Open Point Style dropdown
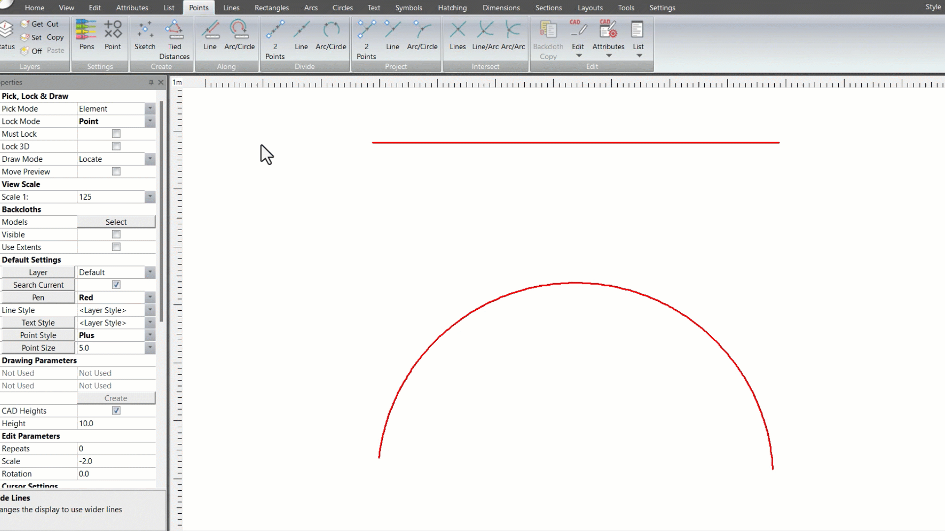945x531 pixels. pos(150,335)
